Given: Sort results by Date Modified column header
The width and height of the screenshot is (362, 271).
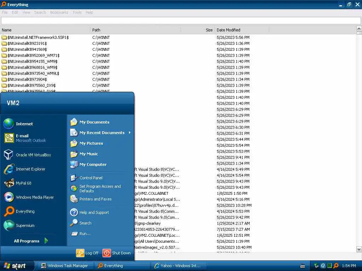Looking at the screenshot, I should coord(242,30).
